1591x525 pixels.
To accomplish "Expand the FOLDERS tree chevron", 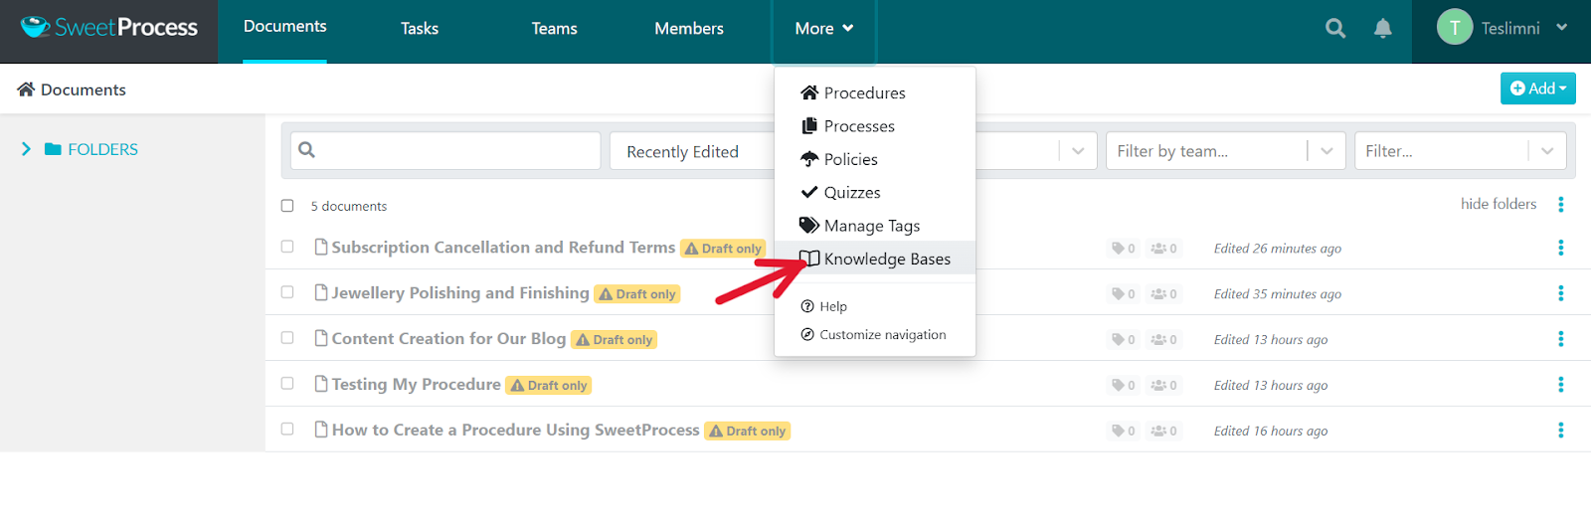I will pos(26,149).
